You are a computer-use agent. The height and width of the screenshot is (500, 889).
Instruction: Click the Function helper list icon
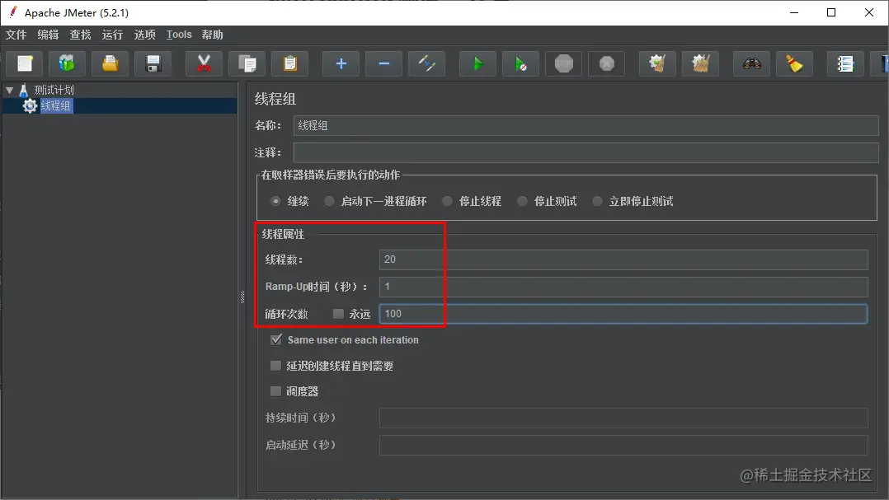tap(845, 63)
